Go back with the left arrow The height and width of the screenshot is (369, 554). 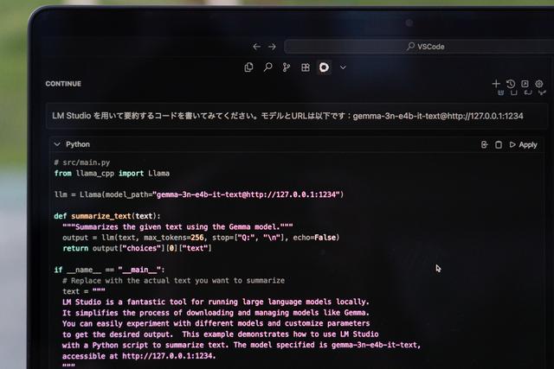pos(257,47)
